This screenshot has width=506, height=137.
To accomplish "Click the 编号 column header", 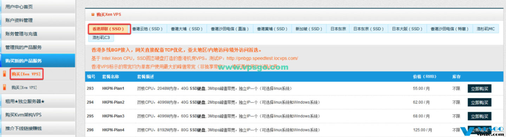I will tap(91, 77).
